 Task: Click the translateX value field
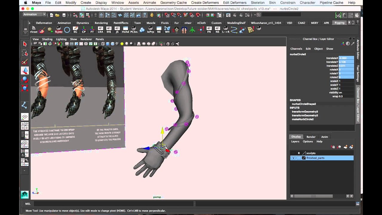click(346, 58)
